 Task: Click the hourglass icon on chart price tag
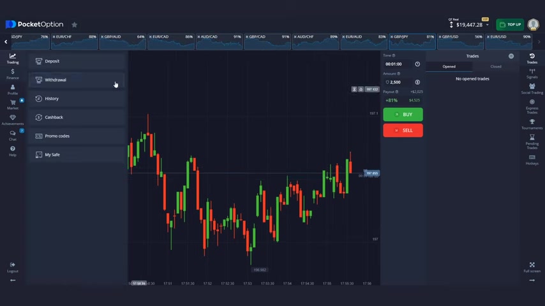point(354,89)
